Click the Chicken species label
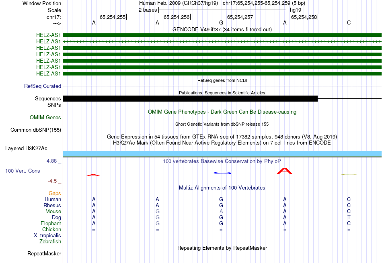The image size is (382, 263). [51, 229]
